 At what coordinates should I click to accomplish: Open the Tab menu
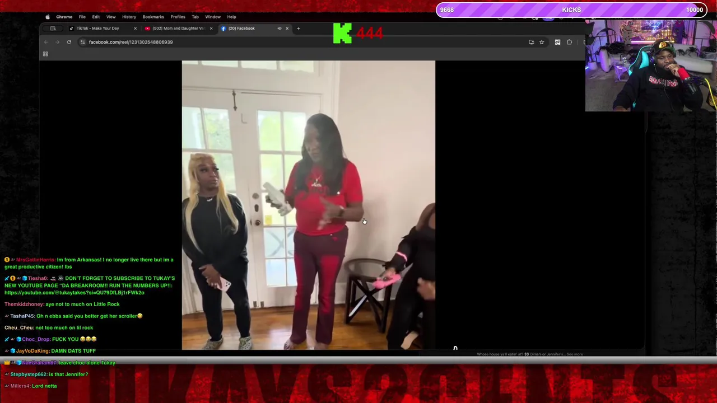pyautogui.click(x=195, y=17)
